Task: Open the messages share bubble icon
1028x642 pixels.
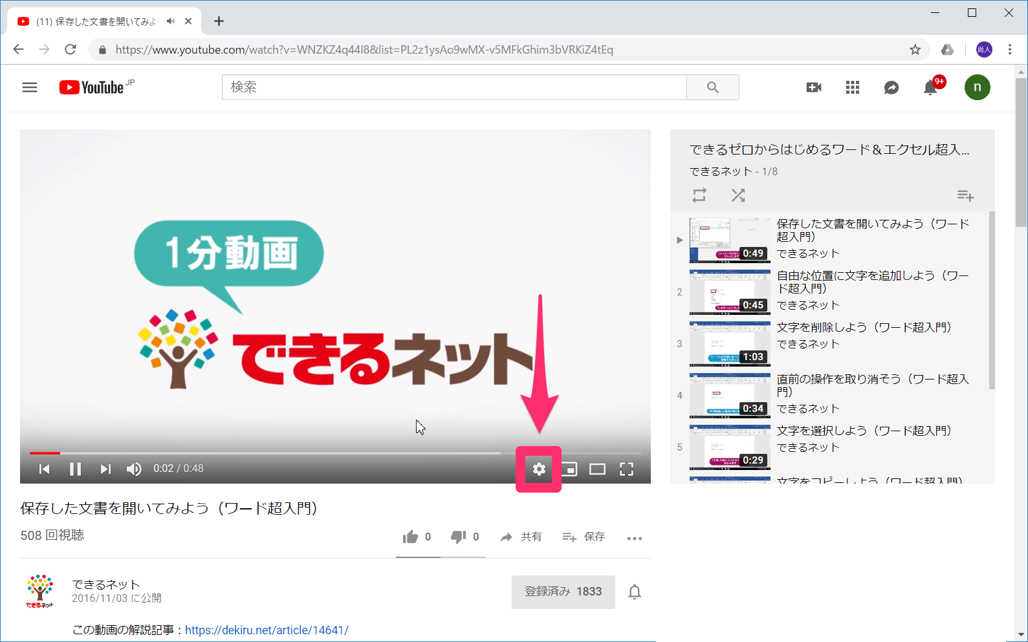Action: click(891, 87)
